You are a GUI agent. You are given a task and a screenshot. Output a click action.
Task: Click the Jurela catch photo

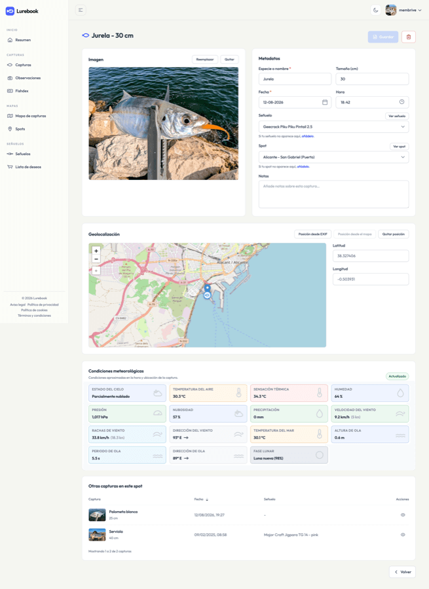pyautogui.click(x=163, y=124)
